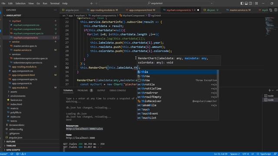
Task: Open mychart.component.spec.ts file
Action: click(x=28, y=33)
